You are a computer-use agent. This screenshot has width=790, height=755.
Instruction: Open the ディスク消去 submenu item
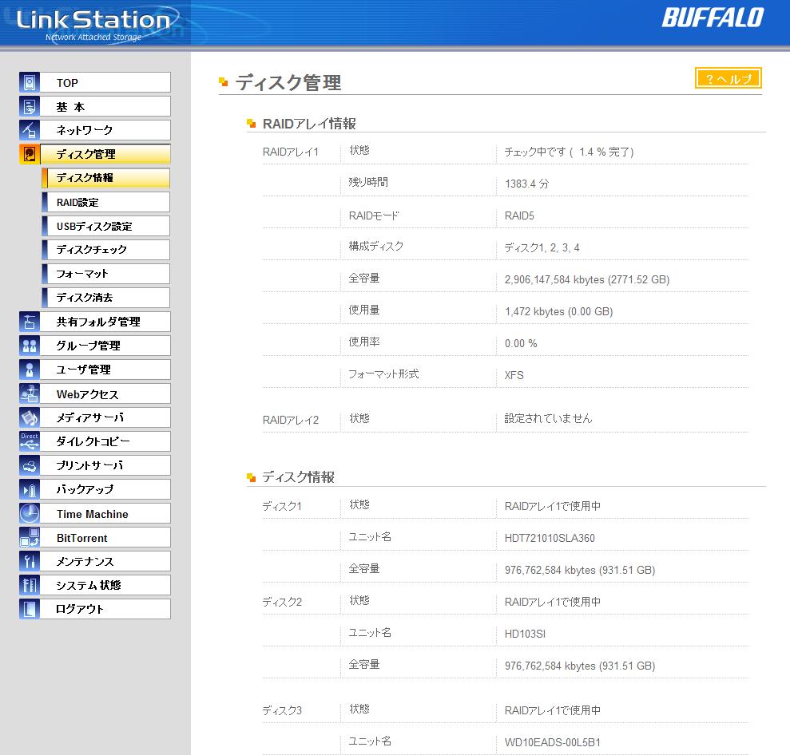pos(105,298)
